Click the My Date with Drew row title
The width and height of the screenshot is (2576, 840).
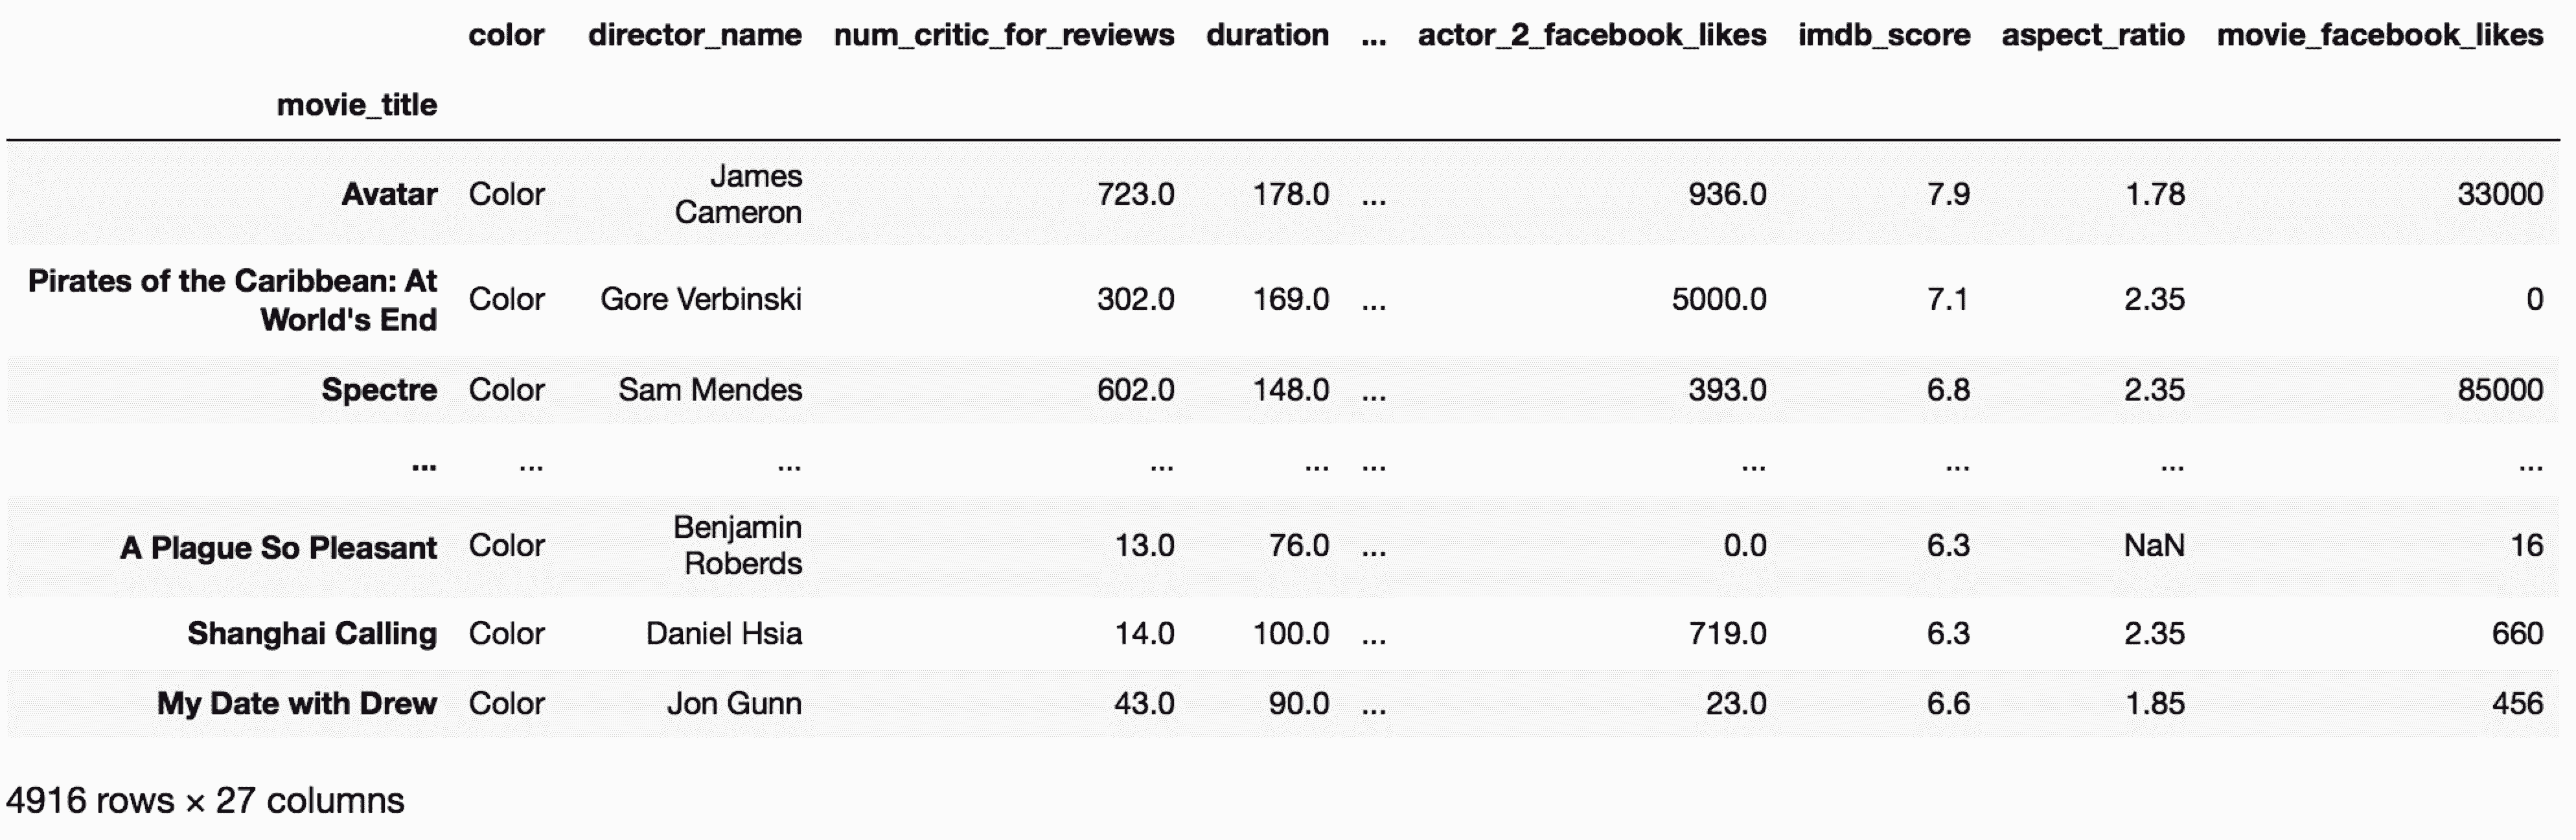[x=297, y=704]
